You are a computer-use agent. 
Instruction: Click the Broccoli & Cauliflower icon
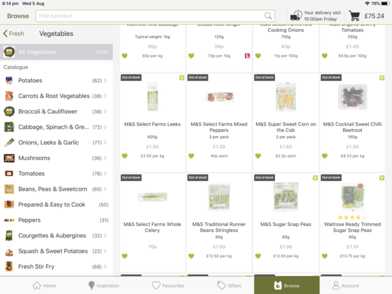tap(9, 112)
